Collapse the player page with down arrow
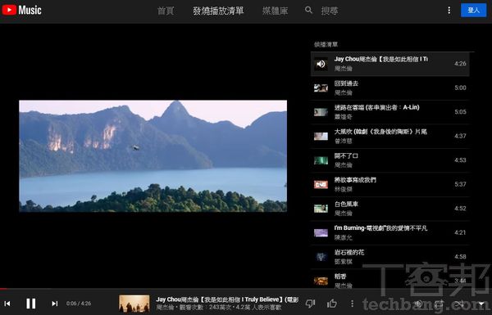Image resolution: width=492 pixels, height=315 pixels. 481,304
